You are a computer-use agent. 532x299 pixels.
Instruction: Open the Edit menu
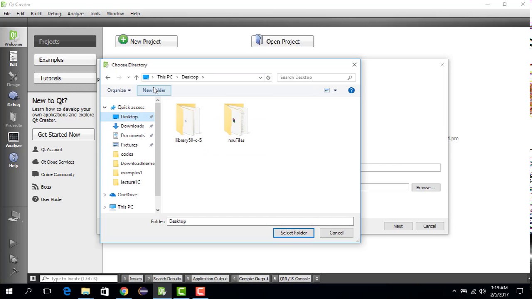(x=21, y=13)
